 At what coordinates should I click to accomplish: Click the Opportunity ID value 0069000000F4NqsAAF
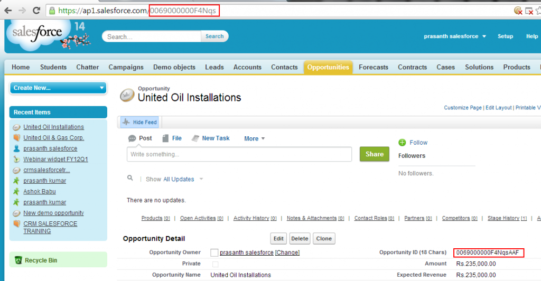click(x=488, y=252)
